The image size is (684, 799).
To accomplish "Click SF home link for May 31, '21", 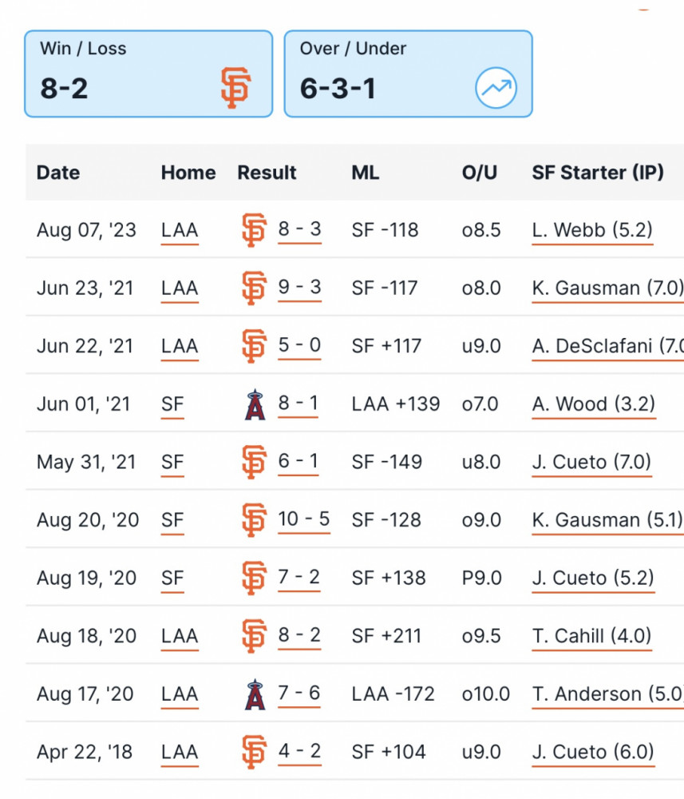I will coord(172,463).
